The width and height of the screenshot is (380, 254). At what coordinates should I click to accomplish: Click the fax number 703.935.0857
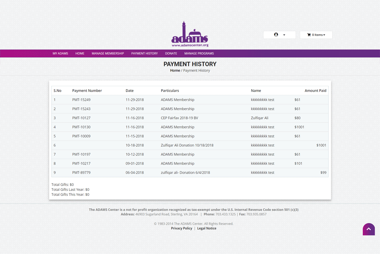256,214
